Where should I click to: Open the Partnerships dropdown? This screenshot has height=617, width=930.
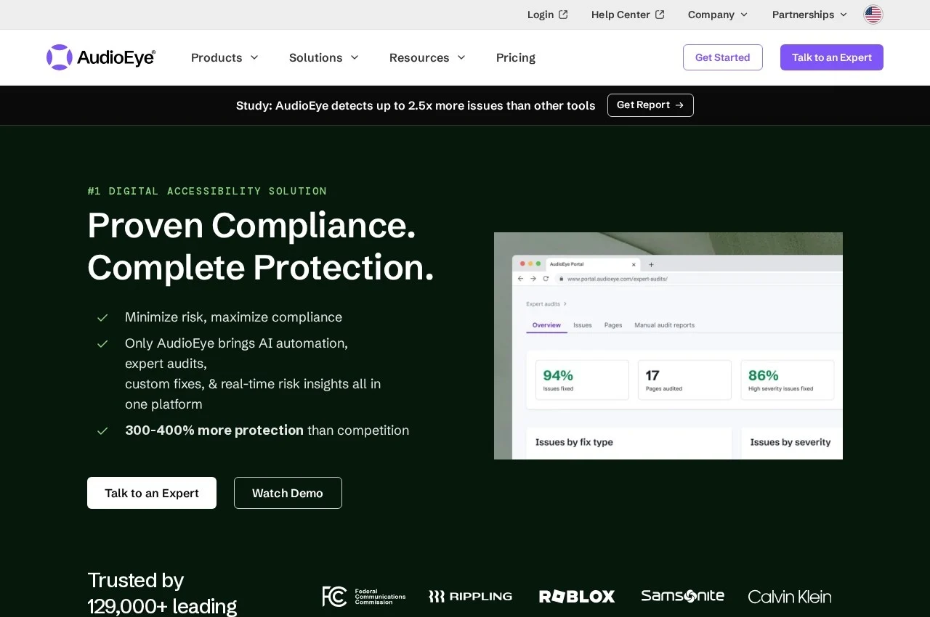810,15
